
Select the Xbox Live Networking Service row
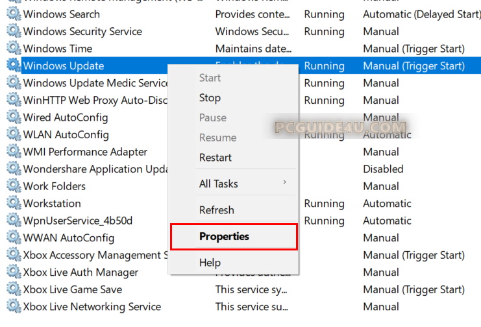92,307
